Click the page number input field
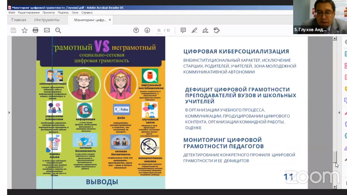This screenshot has width=347, height=195. [159, 30]
